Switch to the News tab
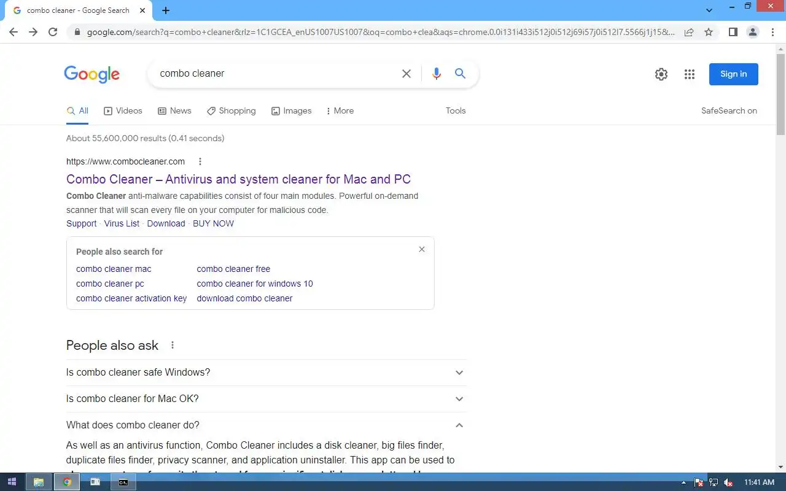786x491 pixels. pos(174,111)
